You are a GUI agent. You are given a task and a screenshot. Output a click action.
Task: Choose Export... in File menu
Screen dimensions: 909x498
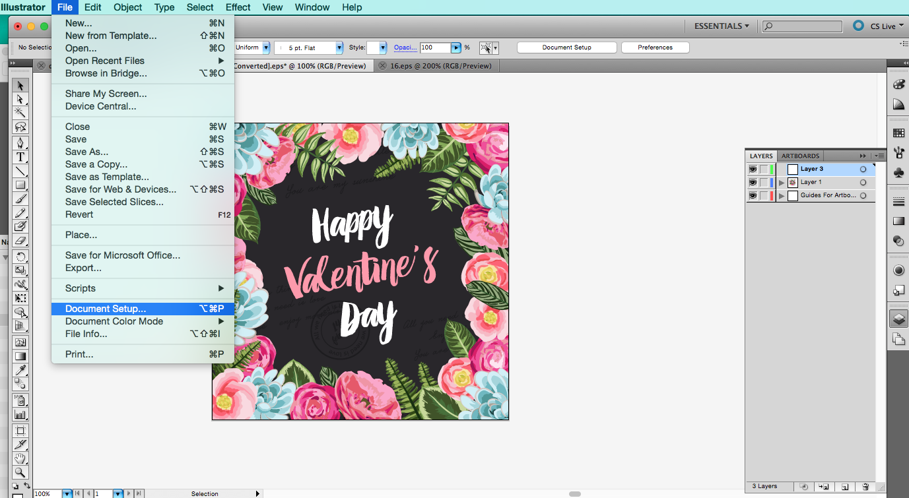[143, 268]
